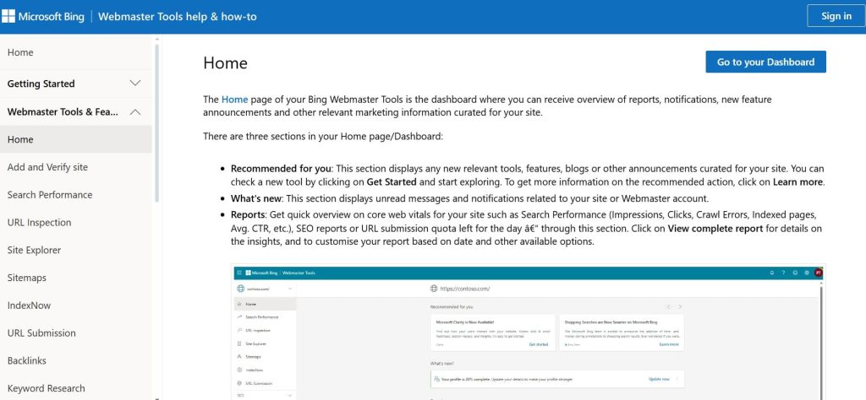Open the contoso.com site selector dropdown
Viewport: 866px width, 400px height.
[x=290, y=289]
